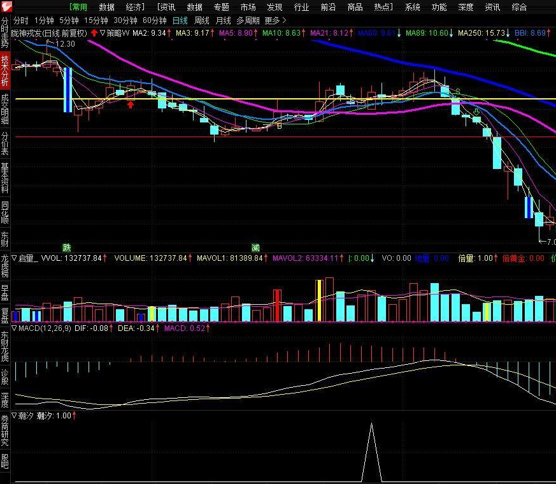Open the 深度 menu in the top bar
The height and width of the screenshot is (484, 556).
point(466,7)
